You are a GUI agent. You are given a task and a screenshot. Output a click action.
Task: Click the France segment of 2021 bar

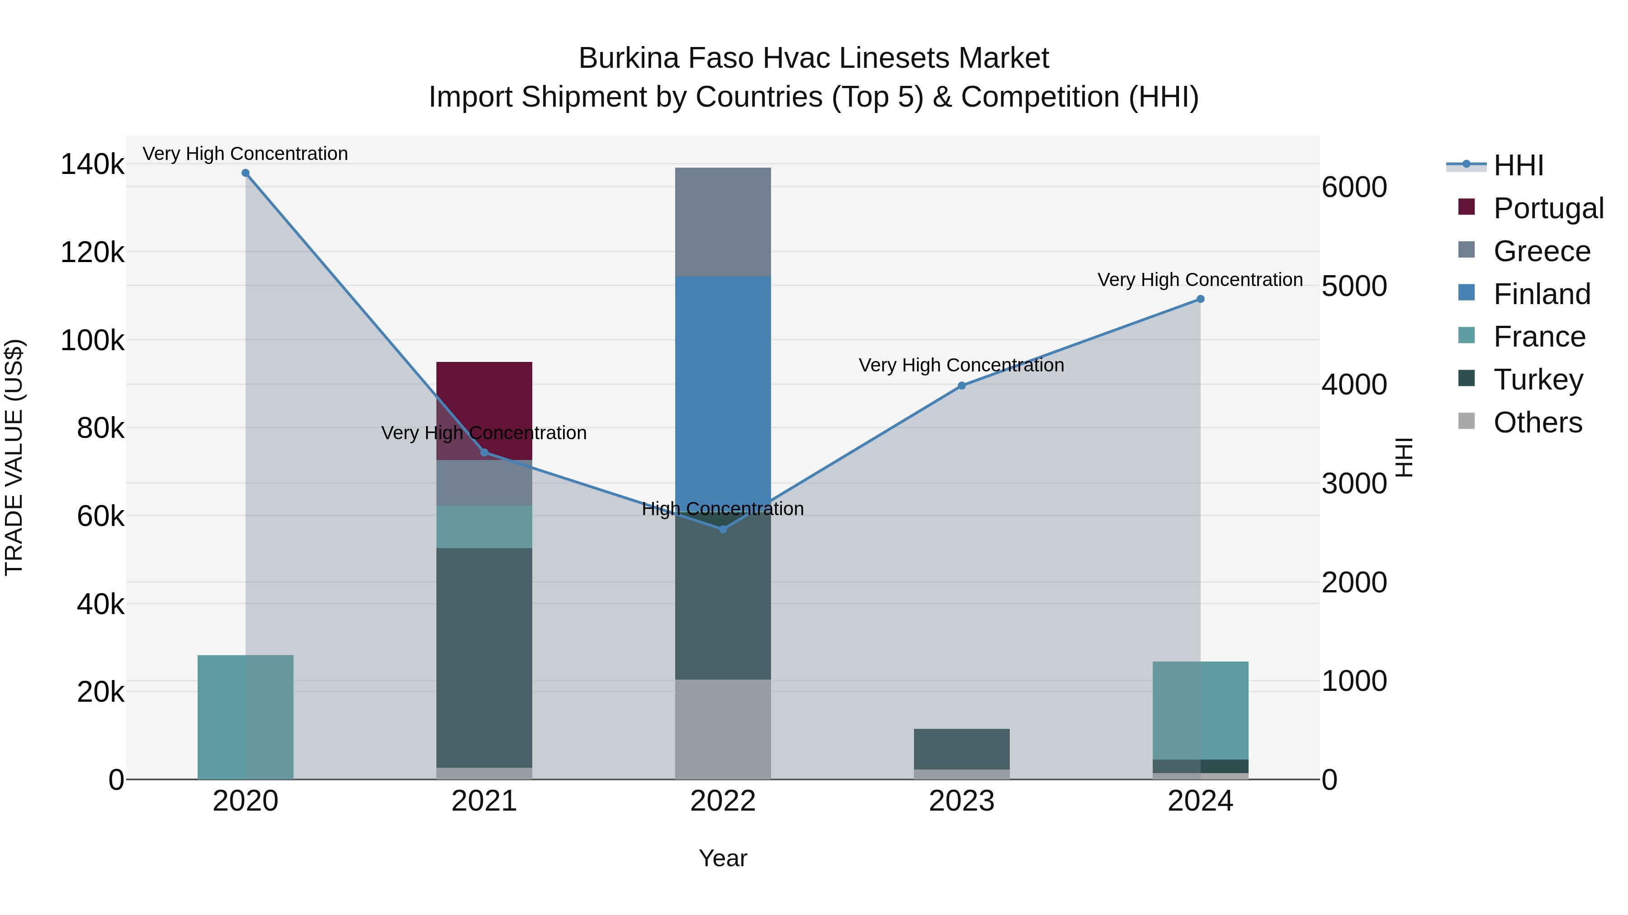point(484,527)
